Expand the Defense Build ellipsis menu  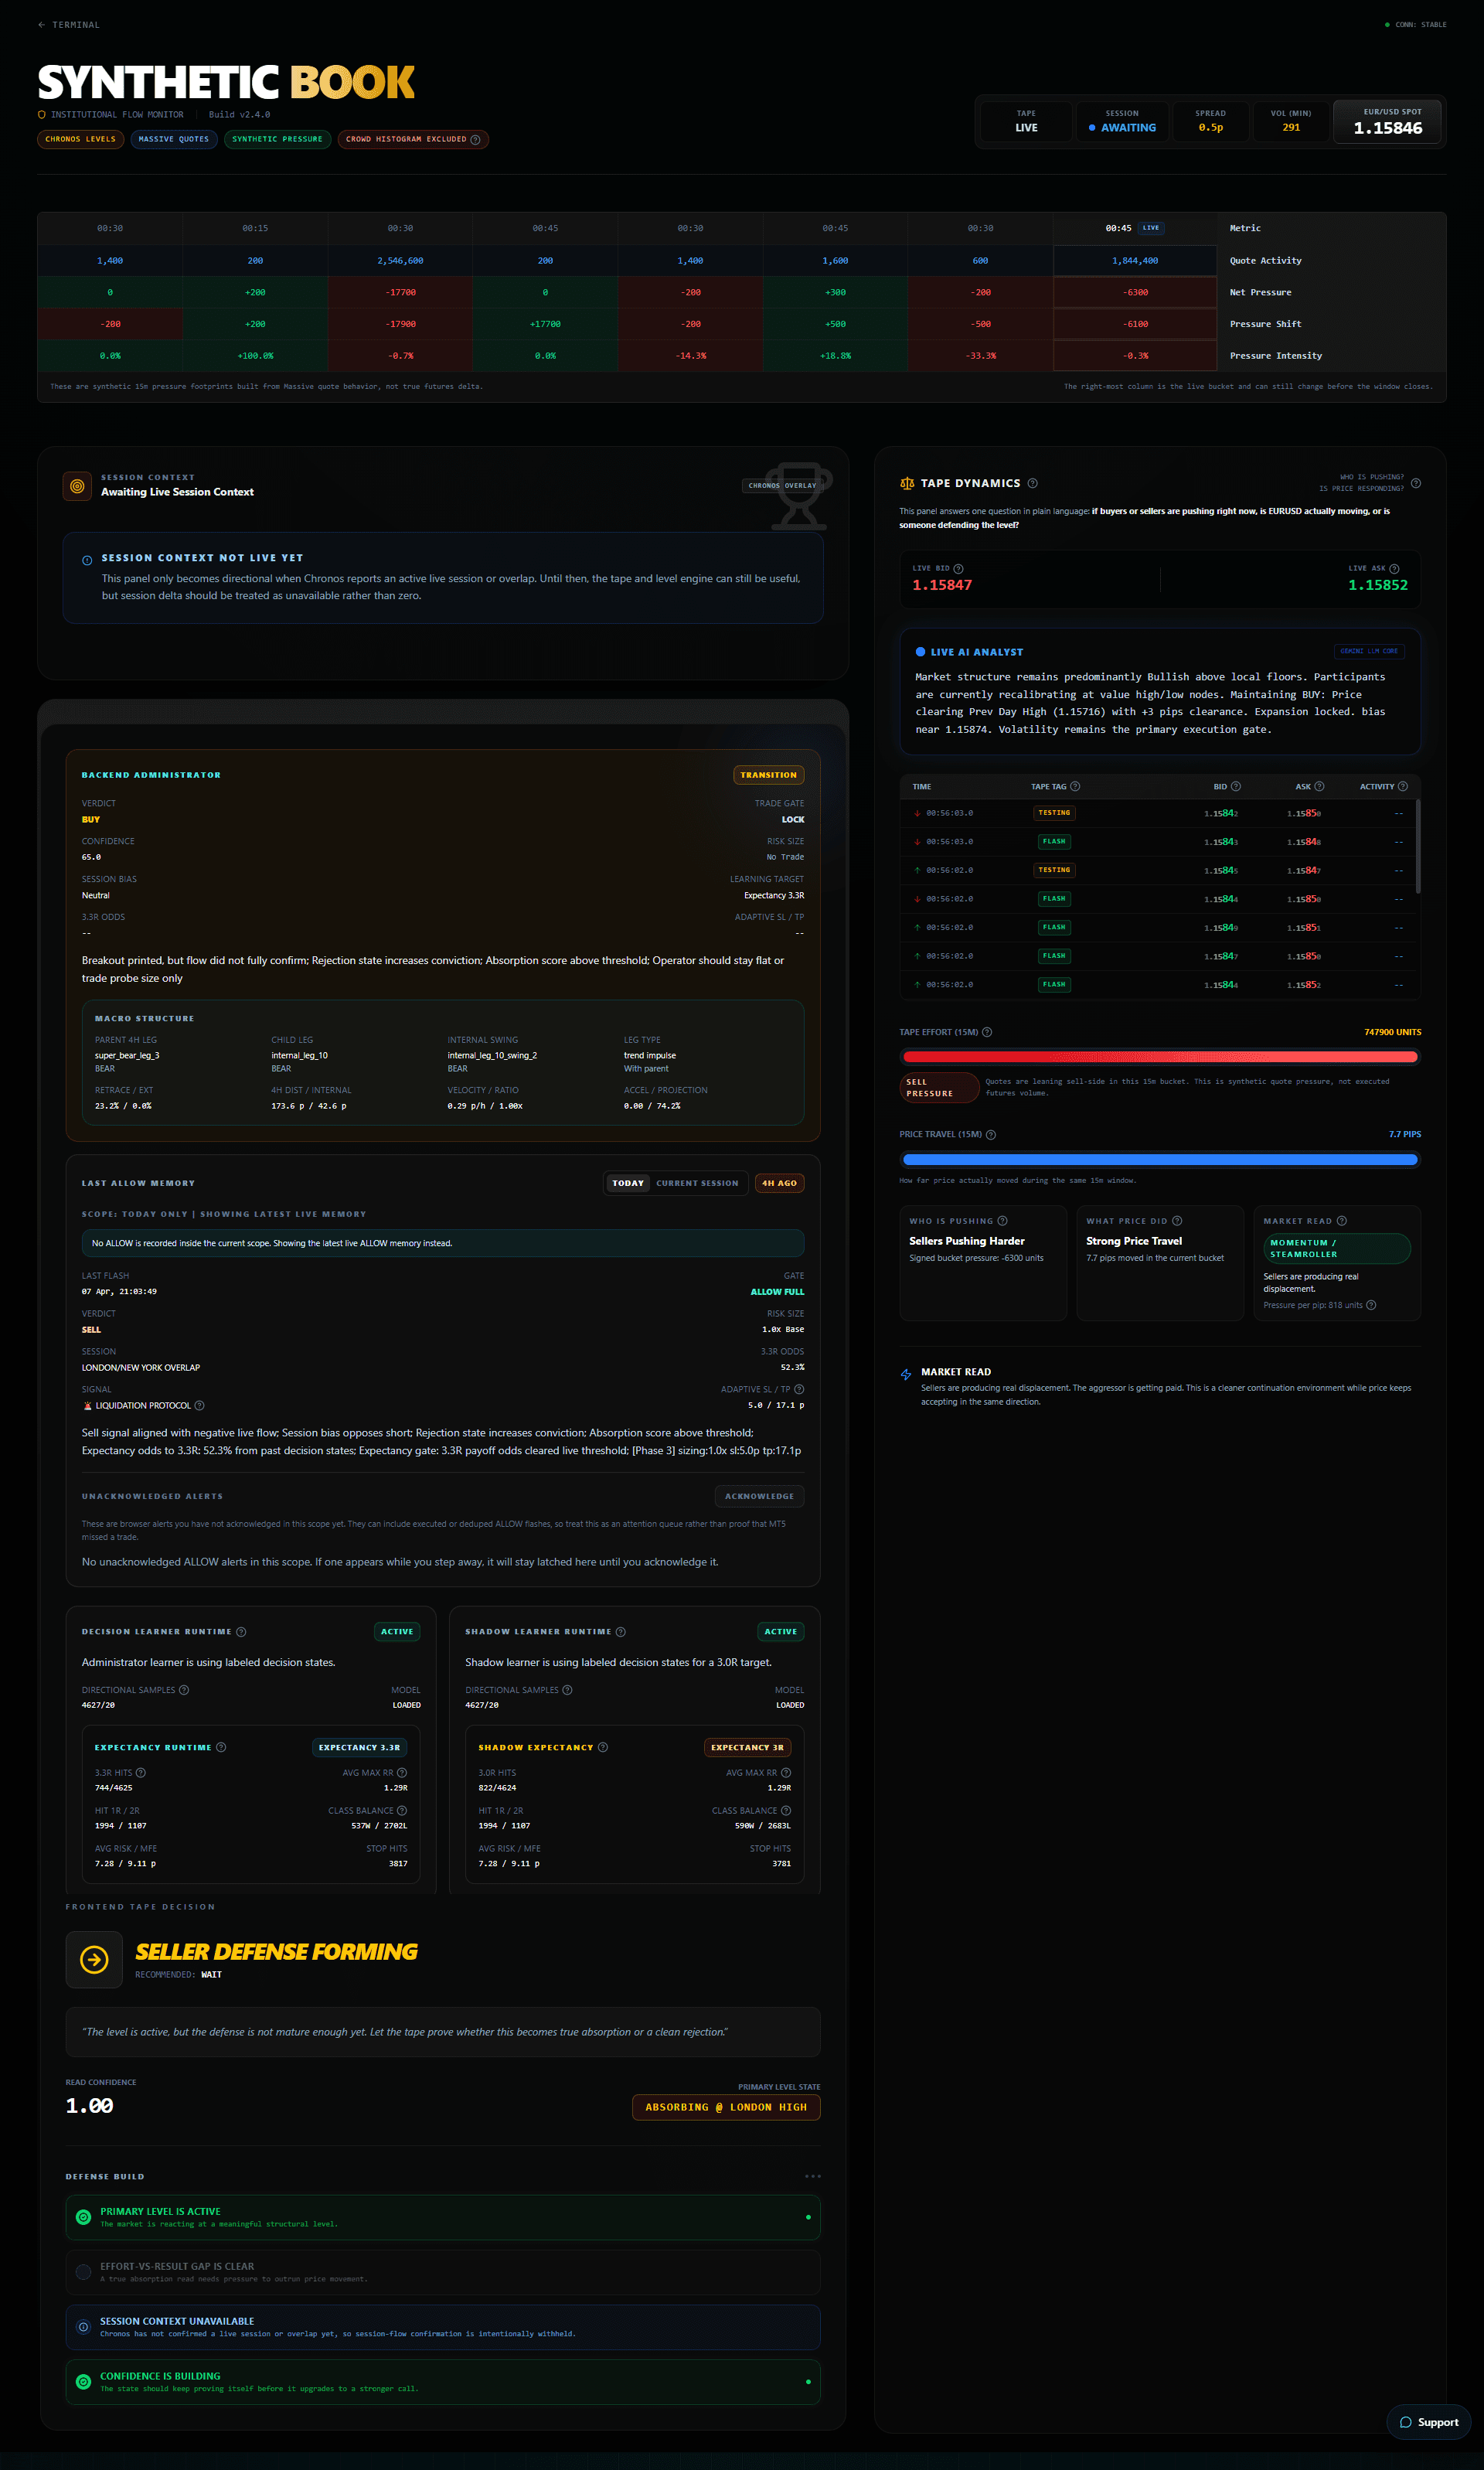pos(812,2176)
